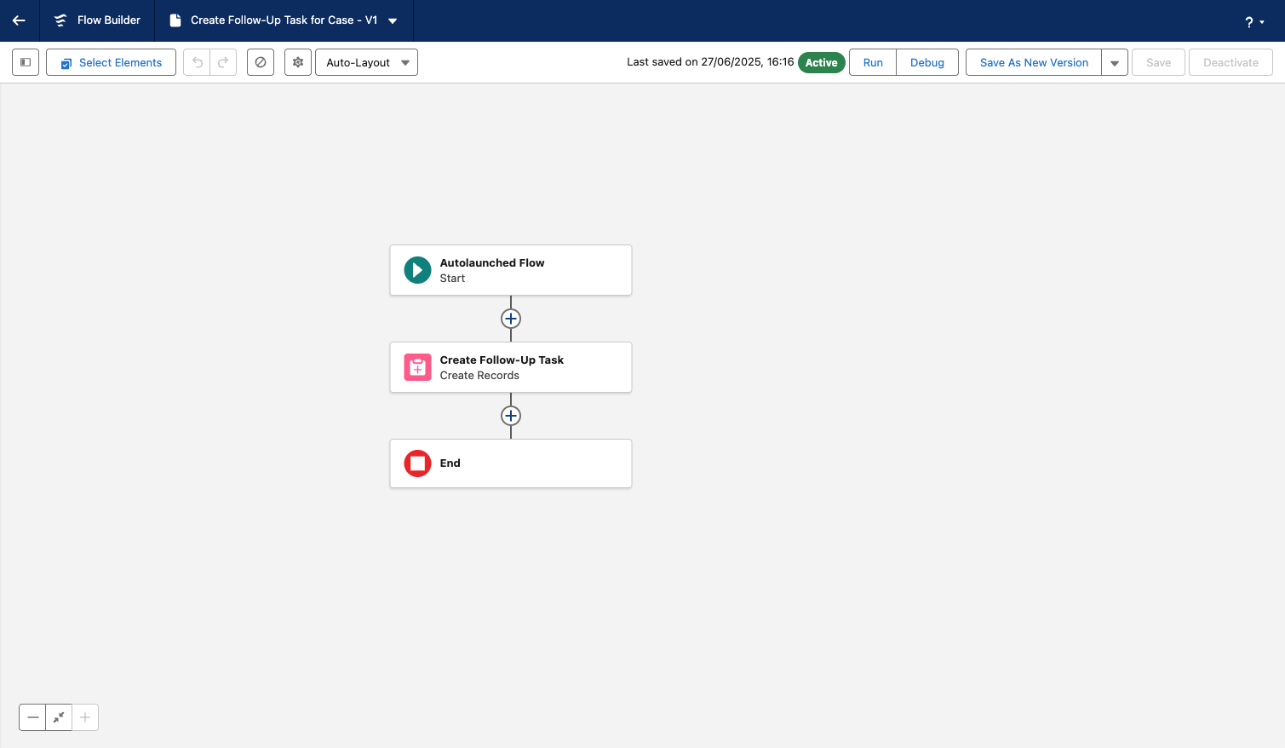This screenshot has height=748, width=1285.
Task: Open flow settings gear icon
Action: (x=298, y=62)
